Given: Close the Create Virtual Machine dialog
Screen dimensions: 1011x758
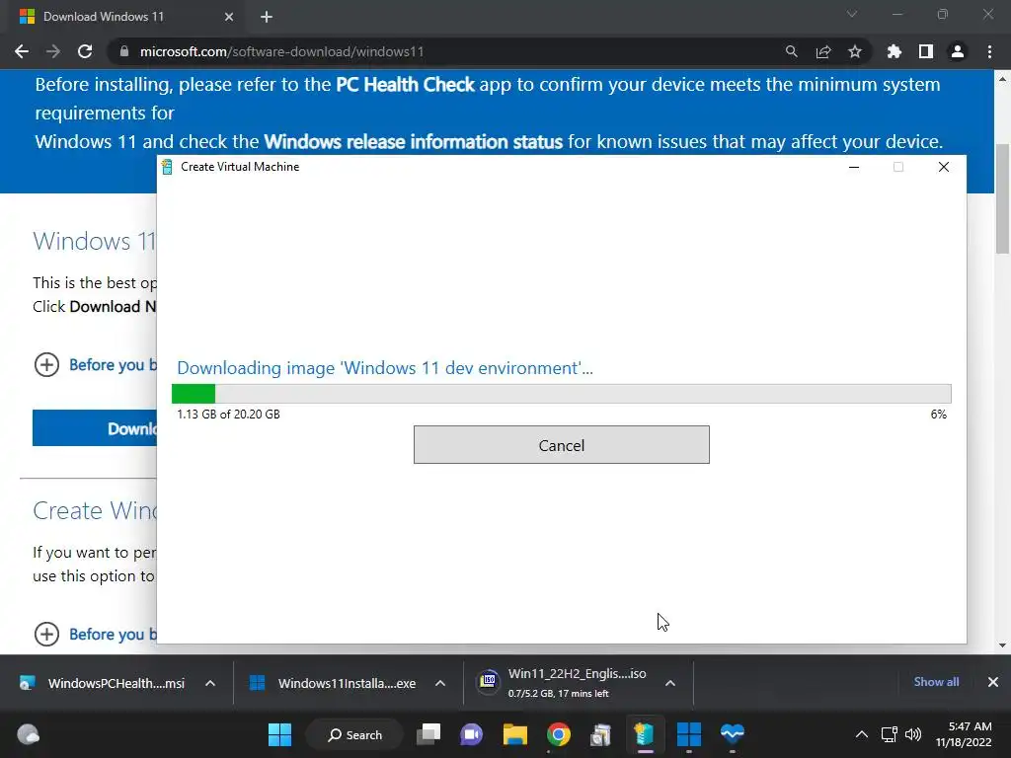Looking at the screenshot, I should click(943, 167).
